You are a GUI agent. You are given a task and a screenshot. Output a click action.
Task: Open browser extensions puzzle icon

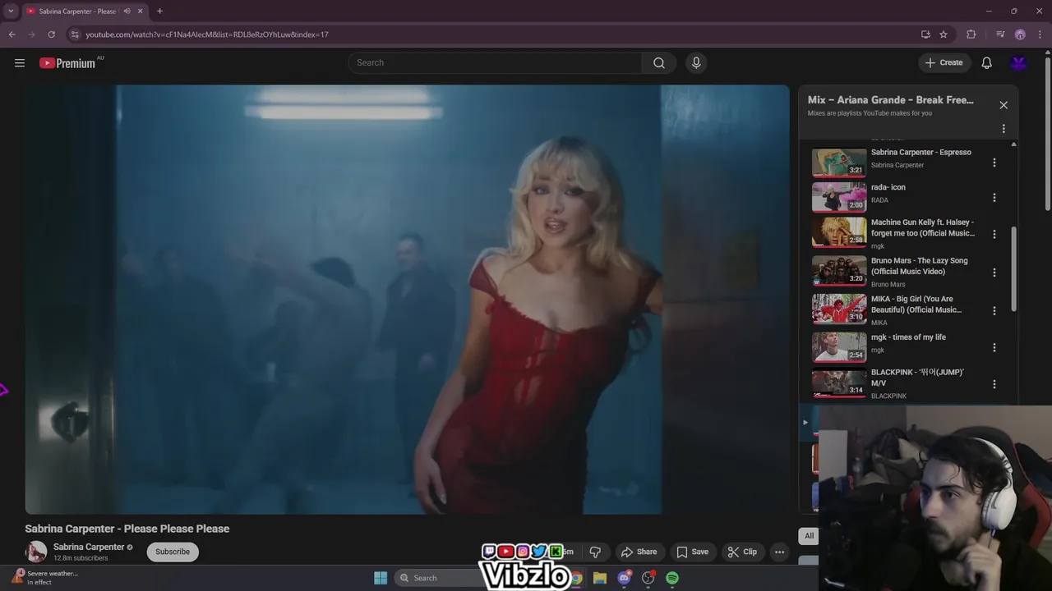971,34
